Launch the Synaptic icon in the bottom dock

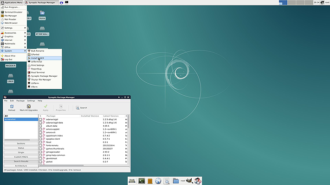[x=198, y=180]
